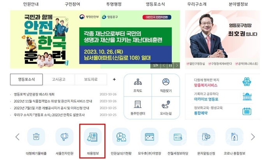
Task: Expand more news with the plus button
Action: pos(114,79)
